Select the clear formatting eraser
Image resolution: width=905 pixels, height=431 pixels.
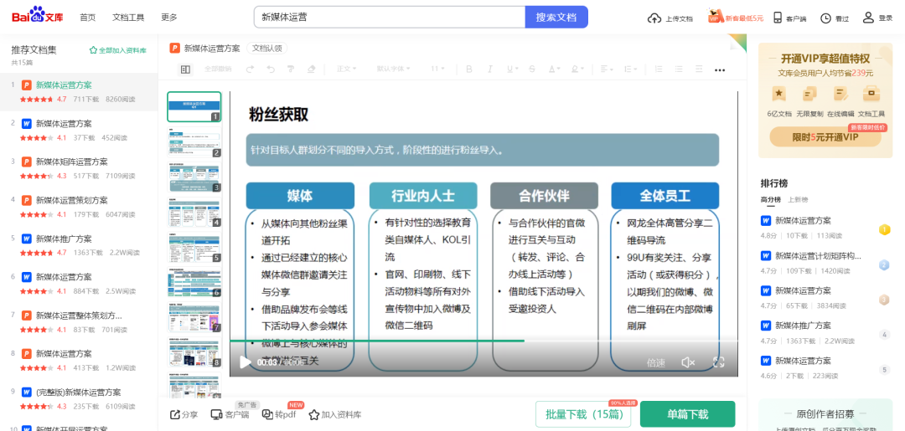click(x=311, y=69)
